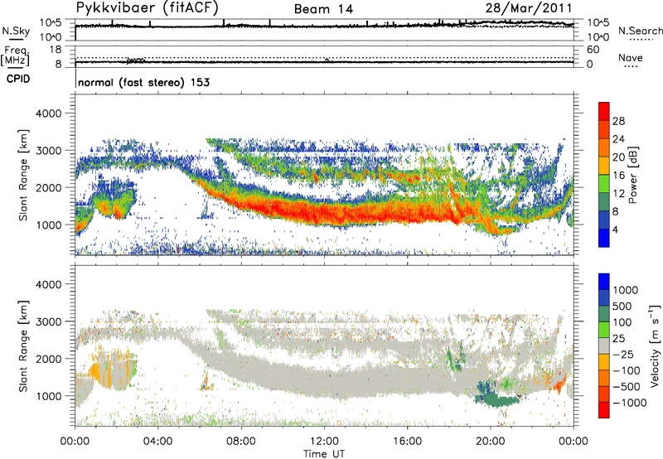Click the 'Nave' legend label
Screen dimensions: 663x459
(x=631, y=57)
